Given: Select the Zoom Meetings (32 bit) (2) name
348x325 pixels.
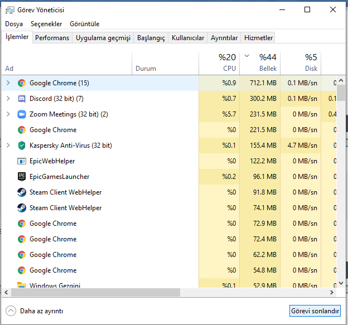Looking at the screenshot, I should coord(69,114).
